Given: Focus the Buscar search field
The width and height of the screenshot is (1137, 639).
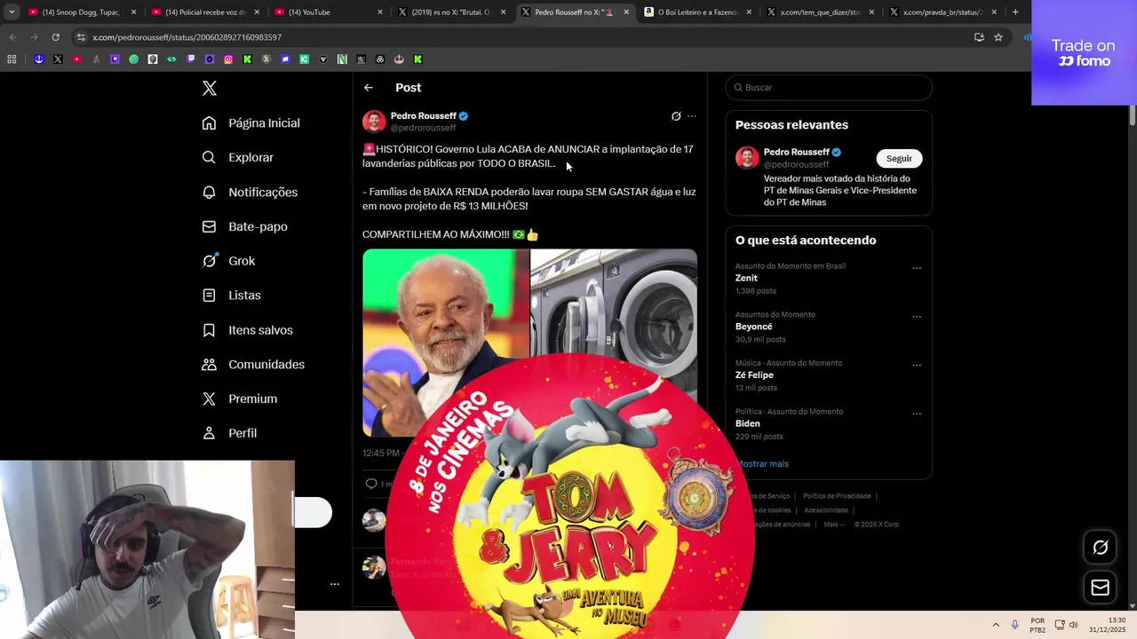Looking at the screenshot, I should tap(829, 88).
